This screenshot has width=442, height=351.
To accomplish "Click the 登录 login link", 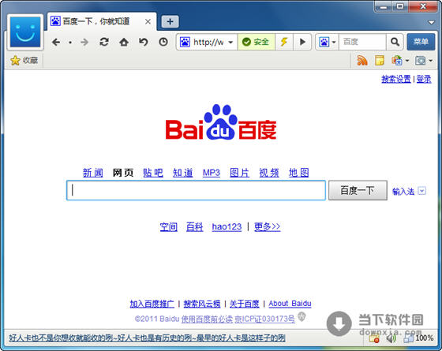I will [424, 79].
